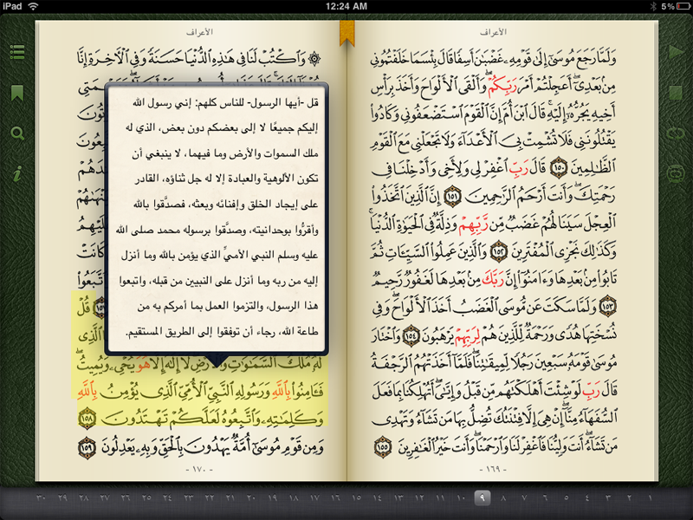Select juz 2 in bottom bar
Screen dimensions: 693x520
coord(630,497)
